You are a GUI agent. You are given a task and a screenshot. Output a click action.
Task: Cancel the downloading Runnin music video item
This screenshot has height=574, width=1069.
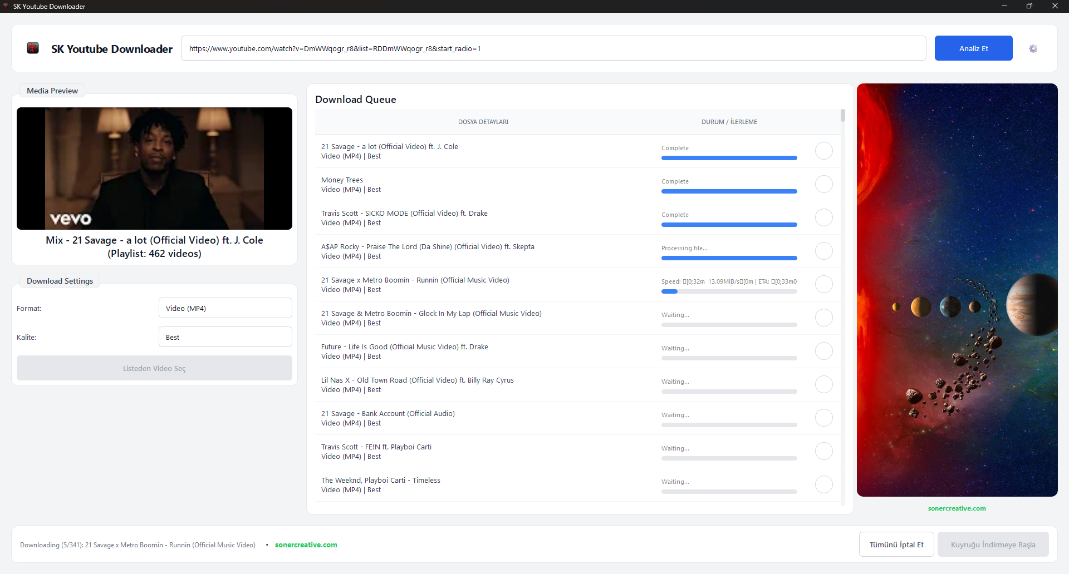coord(824,284)
